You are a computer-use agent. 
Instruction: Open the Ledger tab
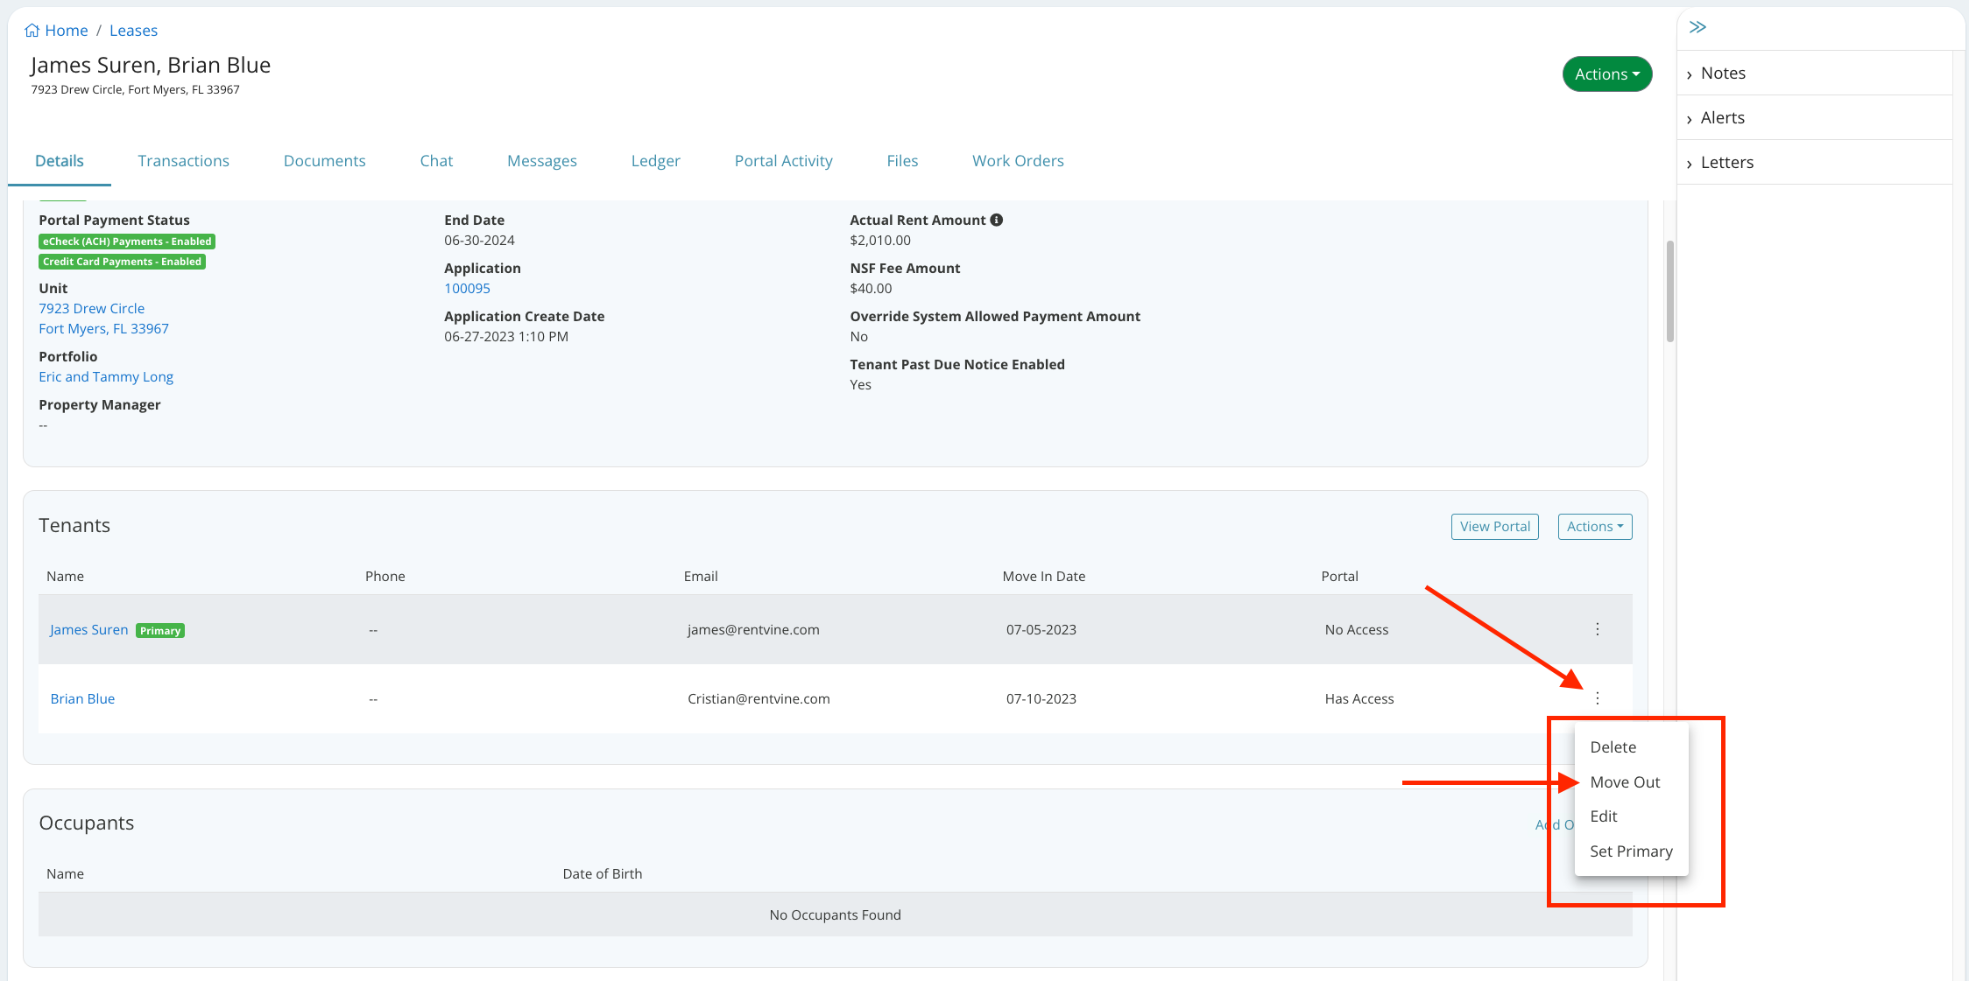(x=655, y=161)
